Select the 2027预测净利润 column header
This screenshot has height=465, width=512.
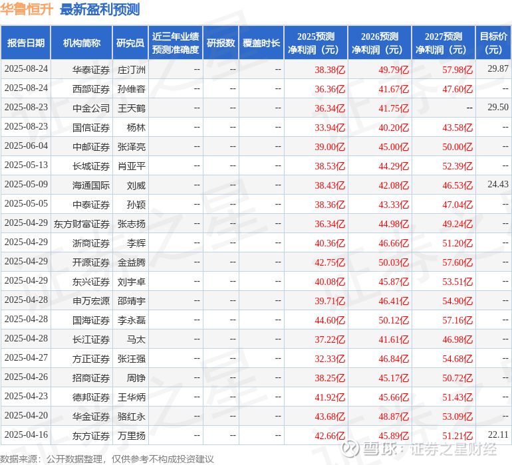click(444, 43)
